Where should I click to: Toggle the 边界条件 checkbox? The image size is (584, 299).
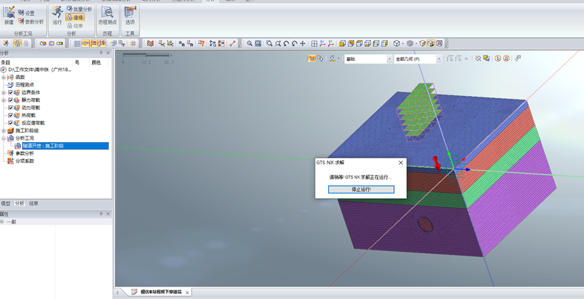10,93
